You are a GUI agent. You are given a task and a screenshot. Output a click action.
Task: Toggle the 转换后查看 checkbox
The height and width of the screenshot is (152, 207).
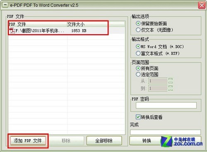point(138,117)
